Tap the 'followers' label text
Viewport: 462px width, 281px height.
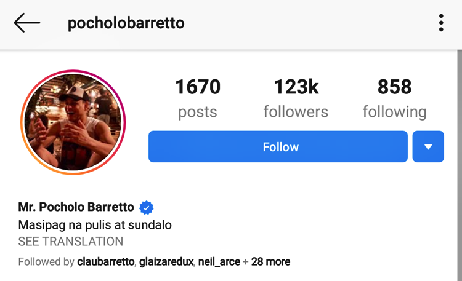click(x=296, y=112)
